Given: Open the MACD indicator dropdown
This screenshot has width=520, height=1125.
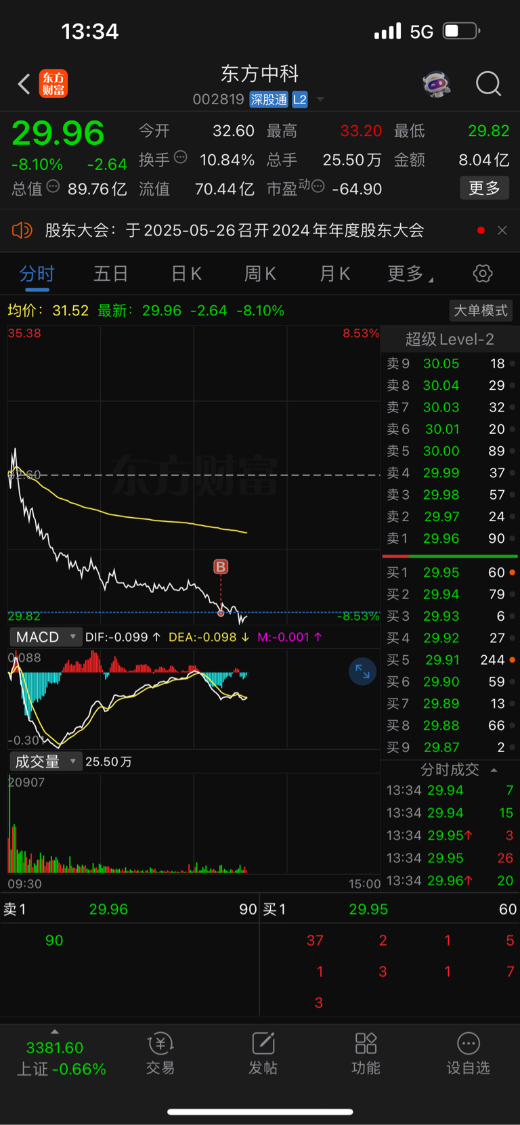Looking at the screenshot, I should point(45,637).
